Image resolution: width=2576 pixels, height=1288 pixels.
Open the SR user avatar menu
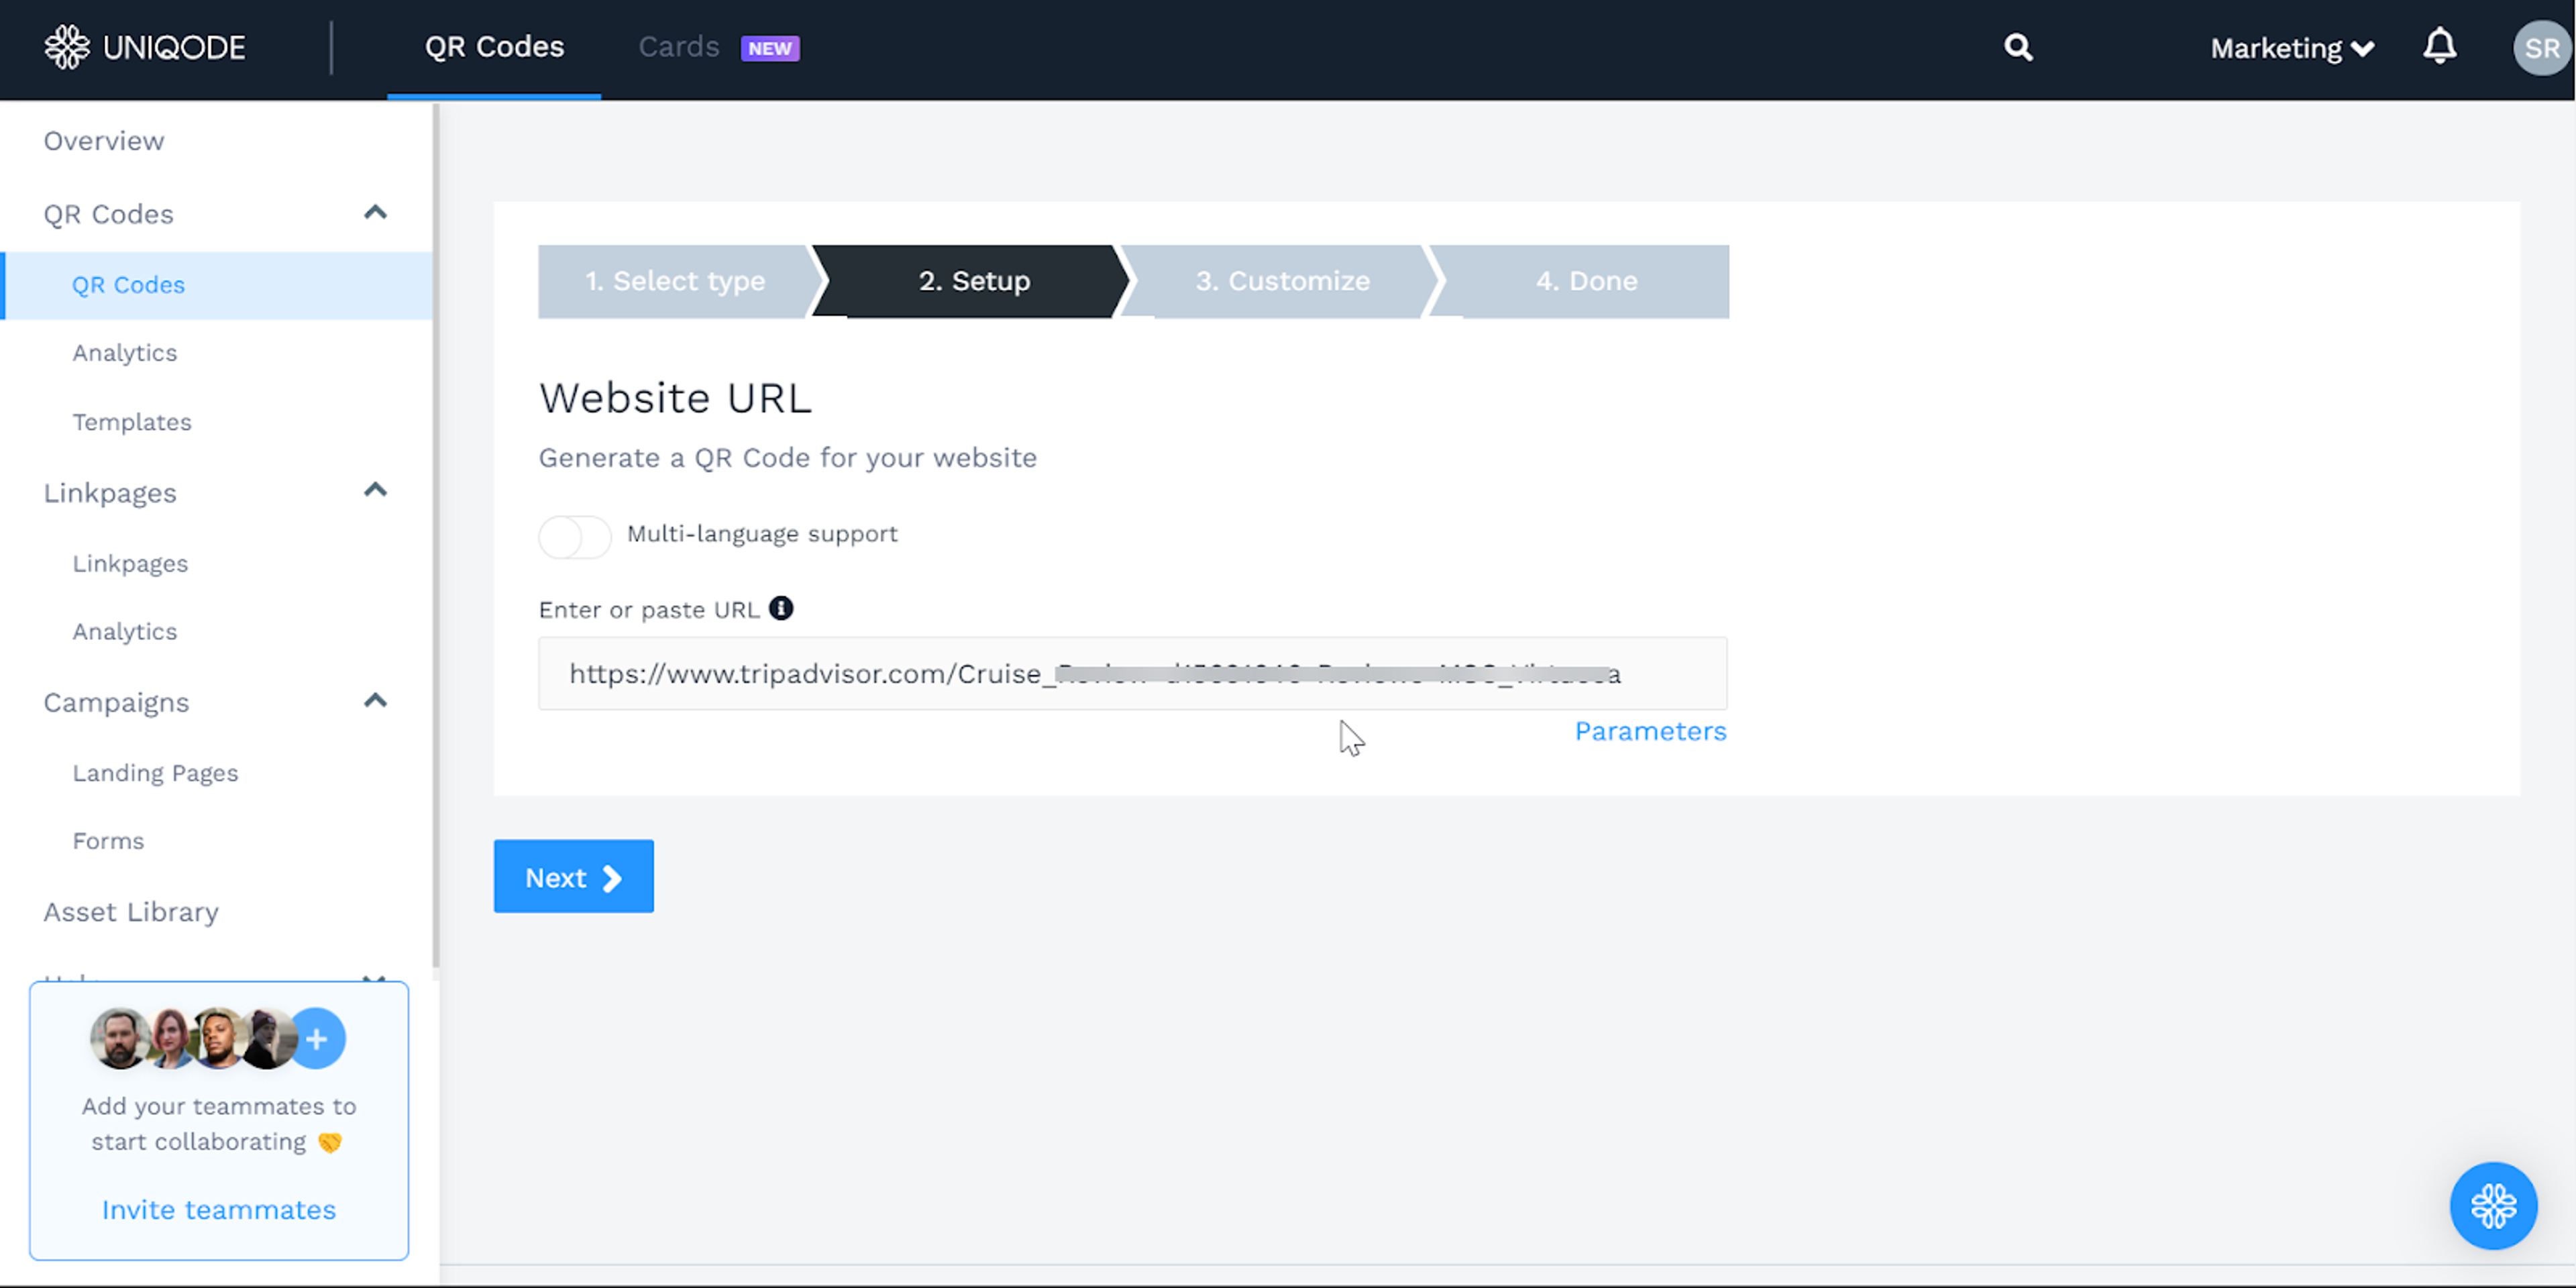click(2541, 48)
